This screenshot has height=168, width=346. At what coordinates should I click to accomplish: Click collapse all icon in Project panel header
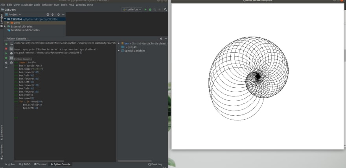click(53, 15)
